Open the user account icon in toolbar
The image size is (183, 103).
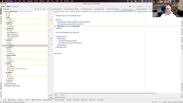tap(130, 6)
